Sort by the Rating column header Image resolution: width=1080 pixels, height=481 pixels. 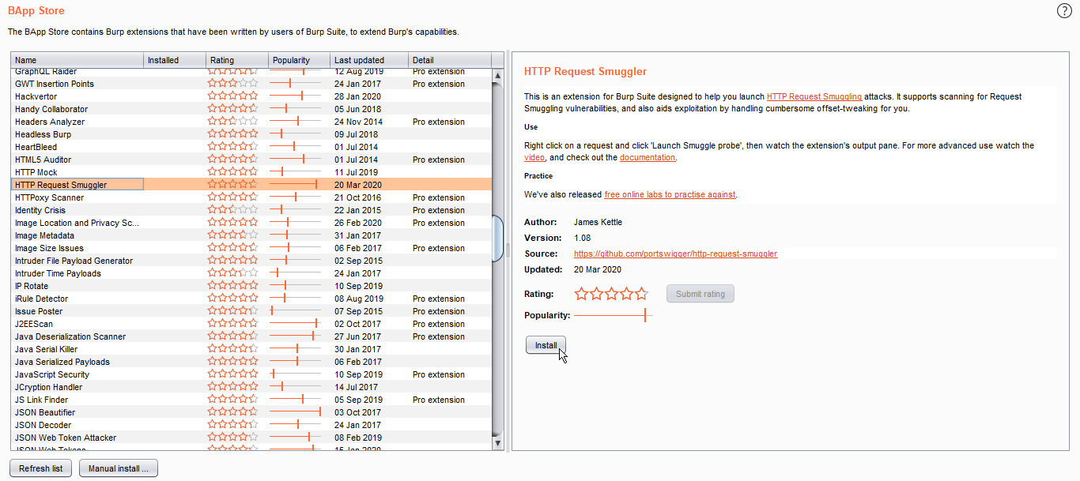point(236,60)
